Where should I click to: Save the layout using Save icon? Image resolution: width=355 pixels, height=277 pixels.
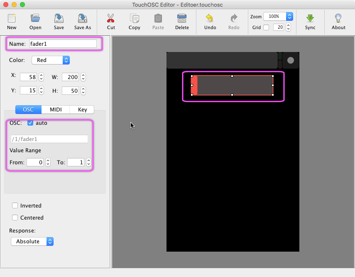(59, 19)
